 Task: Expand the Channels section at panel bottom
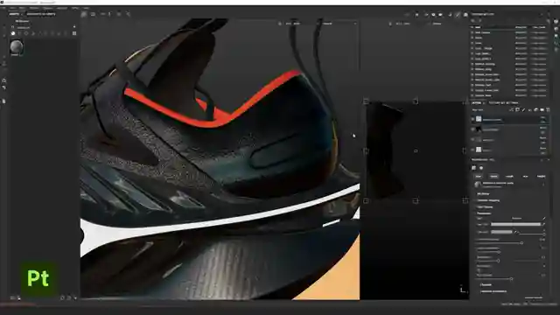point(486,285)
